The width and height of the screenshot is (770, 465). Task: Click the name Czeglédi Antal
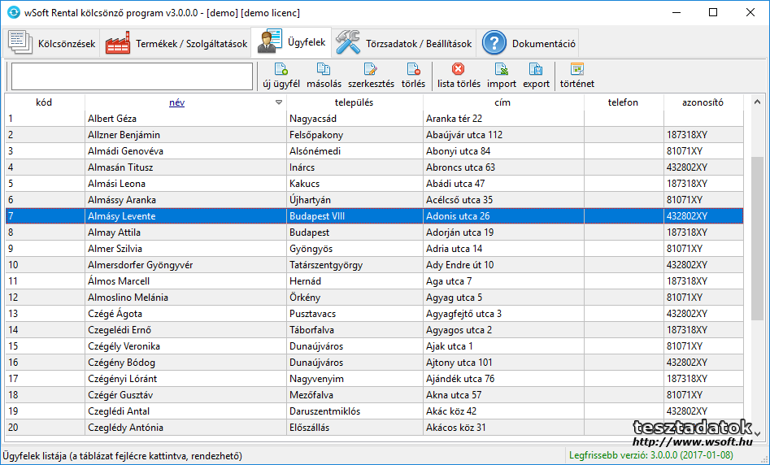click(x=119, y=411)
